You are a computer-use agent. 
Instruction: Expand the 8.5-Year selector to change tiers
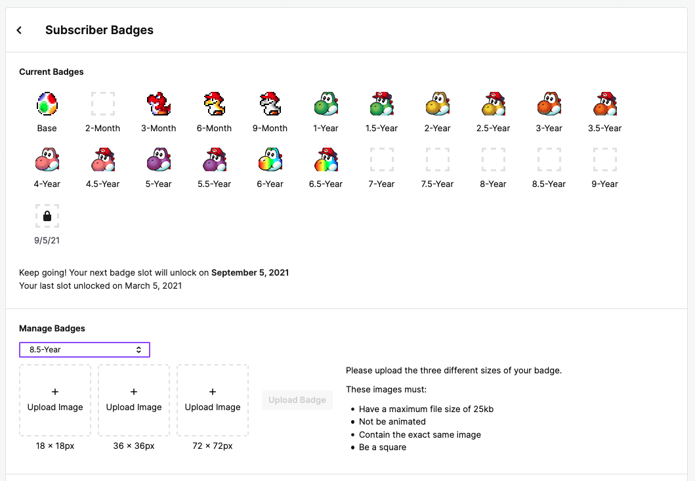pyautogui.click(x=84, y=350)
